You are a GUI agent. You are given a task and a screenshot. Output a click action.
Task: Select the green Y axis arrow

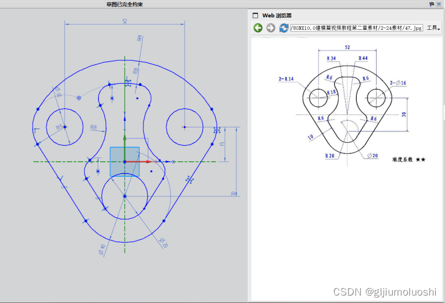124,147
